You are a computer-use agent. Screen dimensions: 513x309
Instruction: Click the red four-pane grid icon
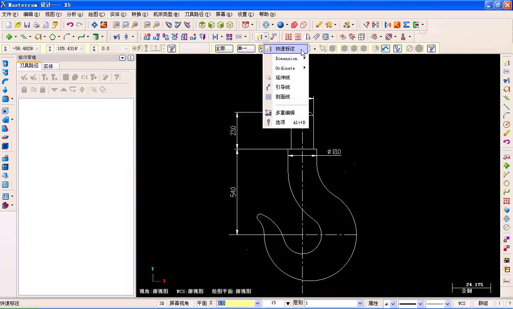click(x=289, y=37)
